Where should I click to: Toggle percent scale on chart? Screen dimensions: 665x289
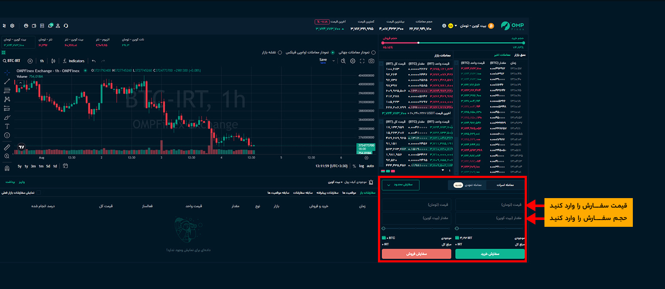354,166
